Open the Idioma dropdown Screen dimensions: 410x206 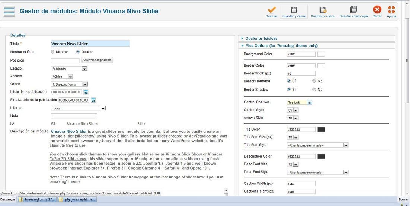(78, 108)
